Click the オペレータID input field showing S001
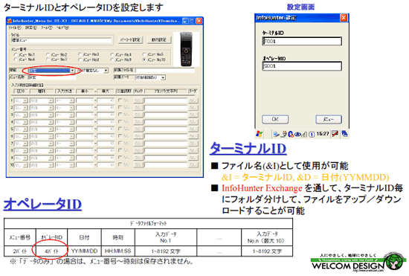This screenshot has width=409, height=276. (302, 66)
